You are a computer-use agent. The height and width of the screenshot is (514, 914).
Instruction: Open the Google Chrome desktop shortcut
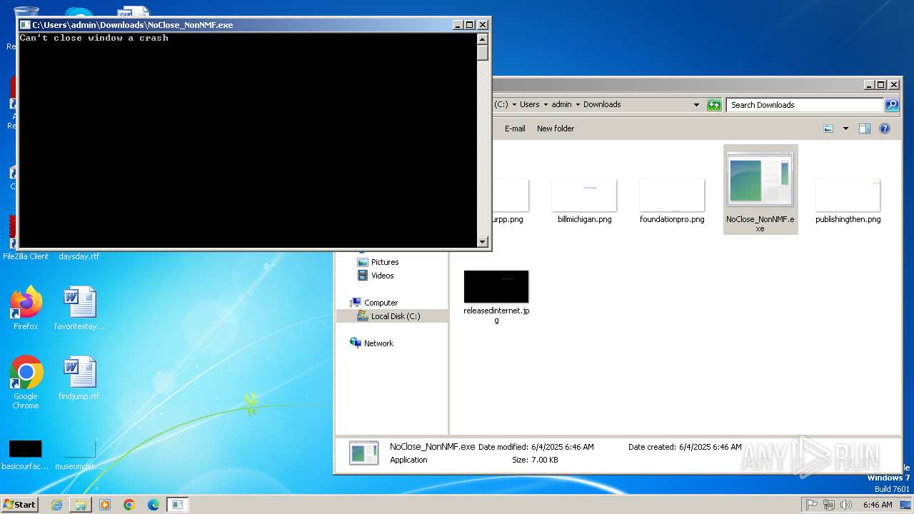(x=26, y=383)
